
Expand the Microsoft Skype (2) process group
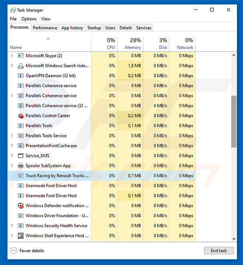coord(12,56)
